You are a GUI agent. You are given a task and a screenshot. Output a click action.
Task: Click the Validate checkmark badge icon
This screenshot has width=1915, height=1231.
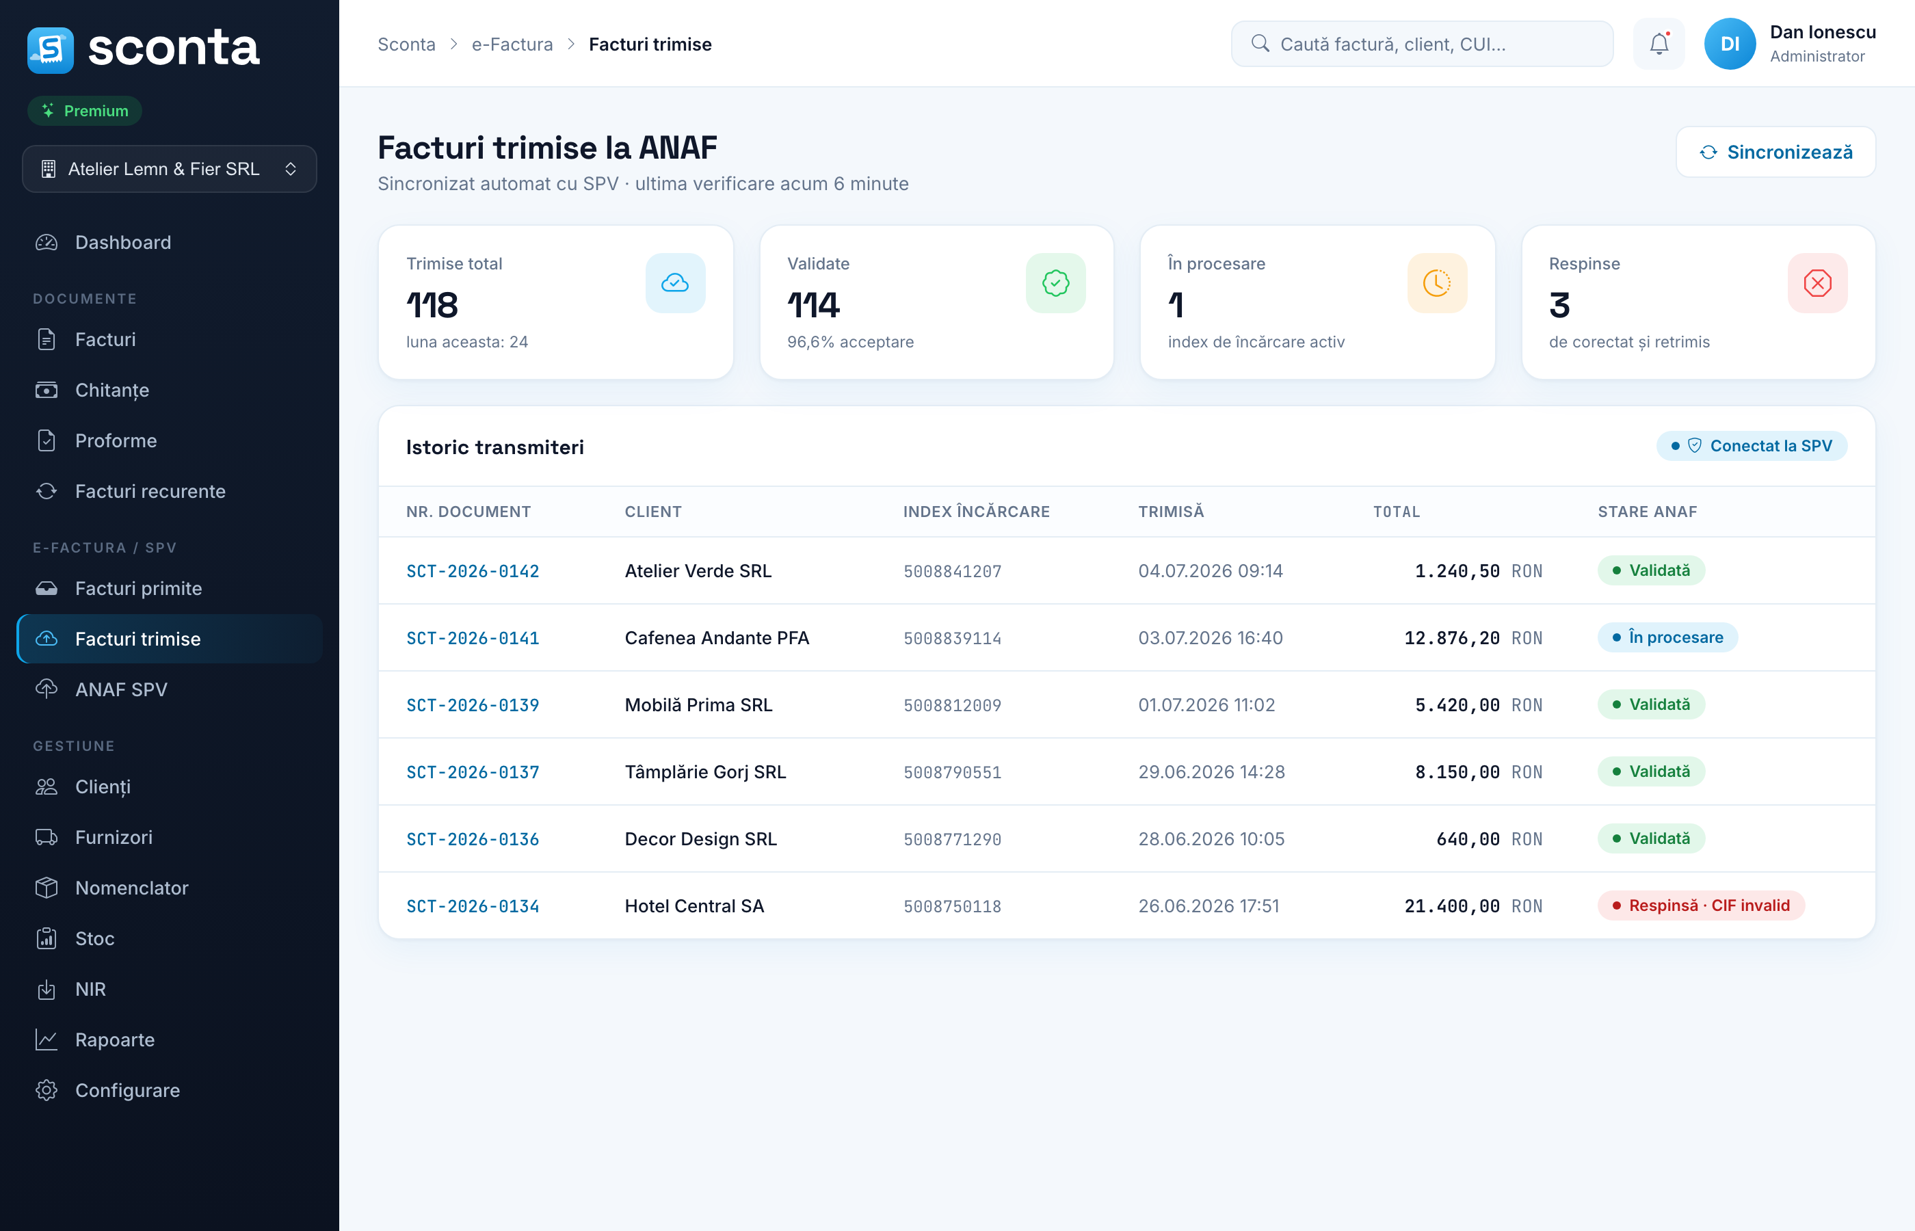tap(1055, 283)
